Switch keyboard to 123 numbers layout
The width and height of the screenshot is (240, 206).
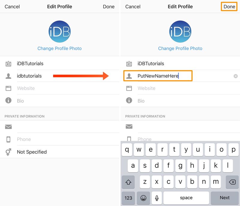point(128,198)
